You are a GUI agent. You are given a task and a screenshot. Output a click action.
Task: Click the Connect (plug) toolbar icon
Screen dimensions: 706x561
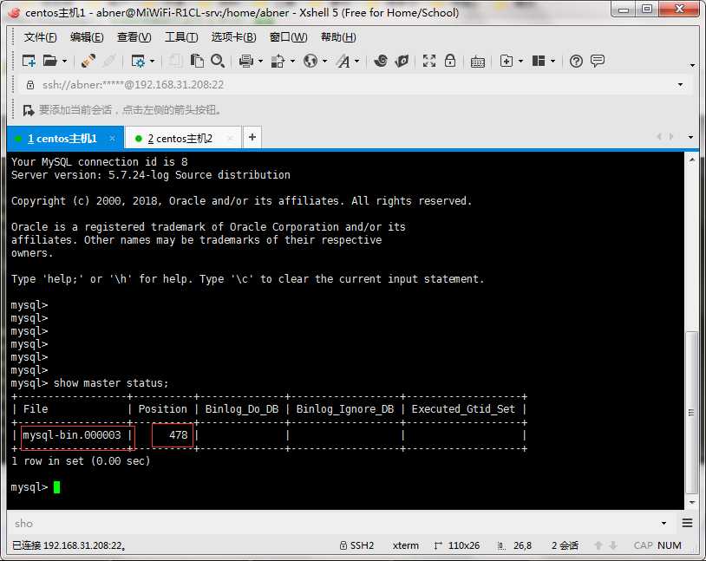[x=88, y=61]
